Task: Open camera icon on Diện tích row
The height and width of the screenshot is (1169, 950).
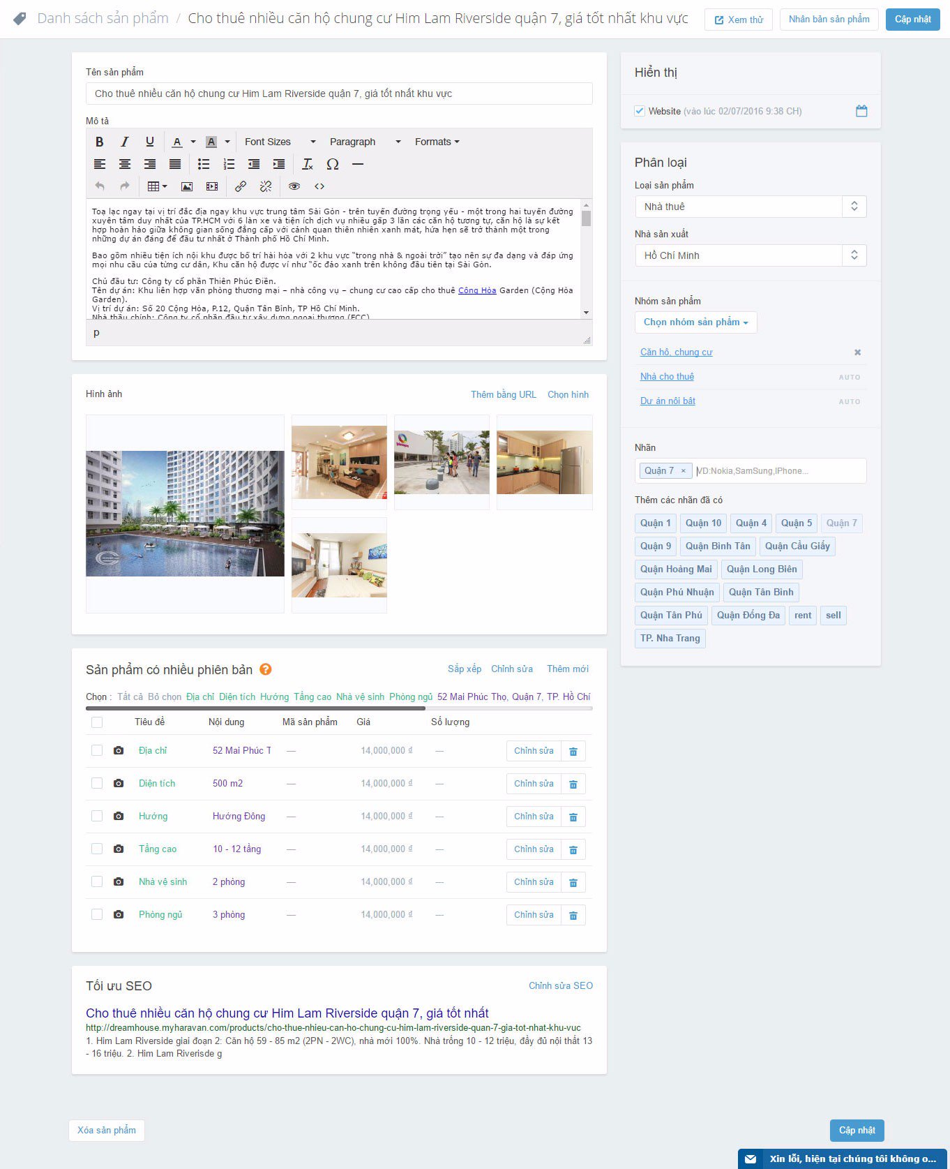Action: coord(119,783)
